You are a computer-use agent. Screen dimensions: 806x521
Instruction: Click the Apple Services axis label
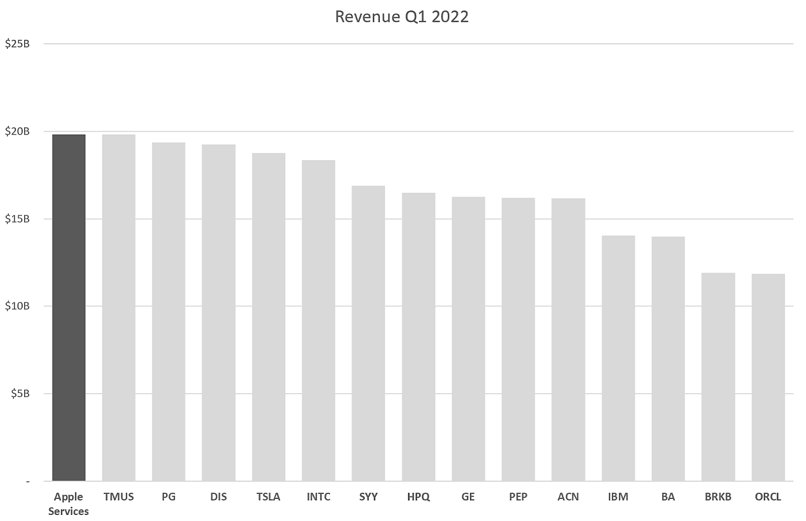coord(69,504)
